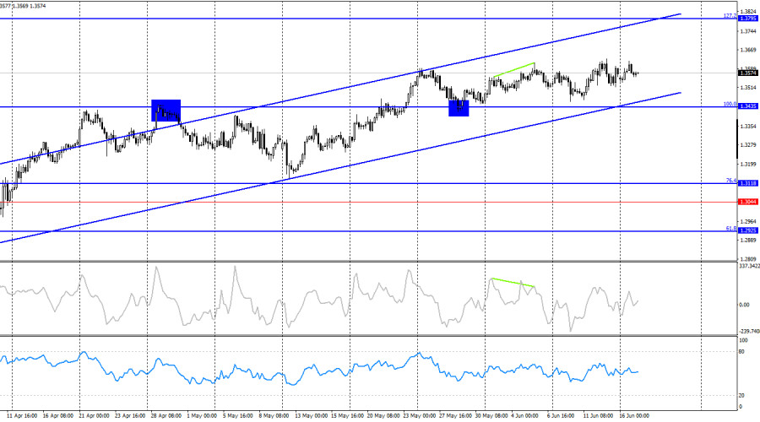
Task: Select the 1.2925 price level tag
Action: click(748, 230)
